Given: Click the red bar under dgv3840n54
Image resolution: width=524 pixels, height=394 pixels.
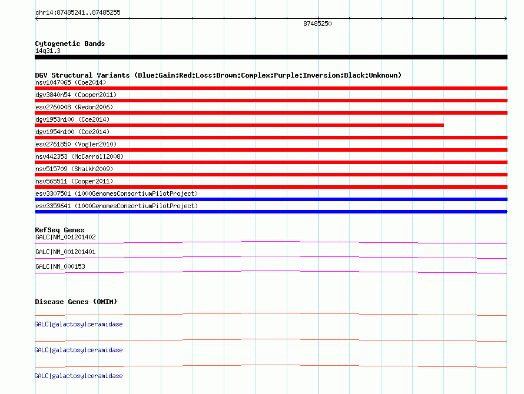Looking at the screenshot, I should (x=271, y=101).
